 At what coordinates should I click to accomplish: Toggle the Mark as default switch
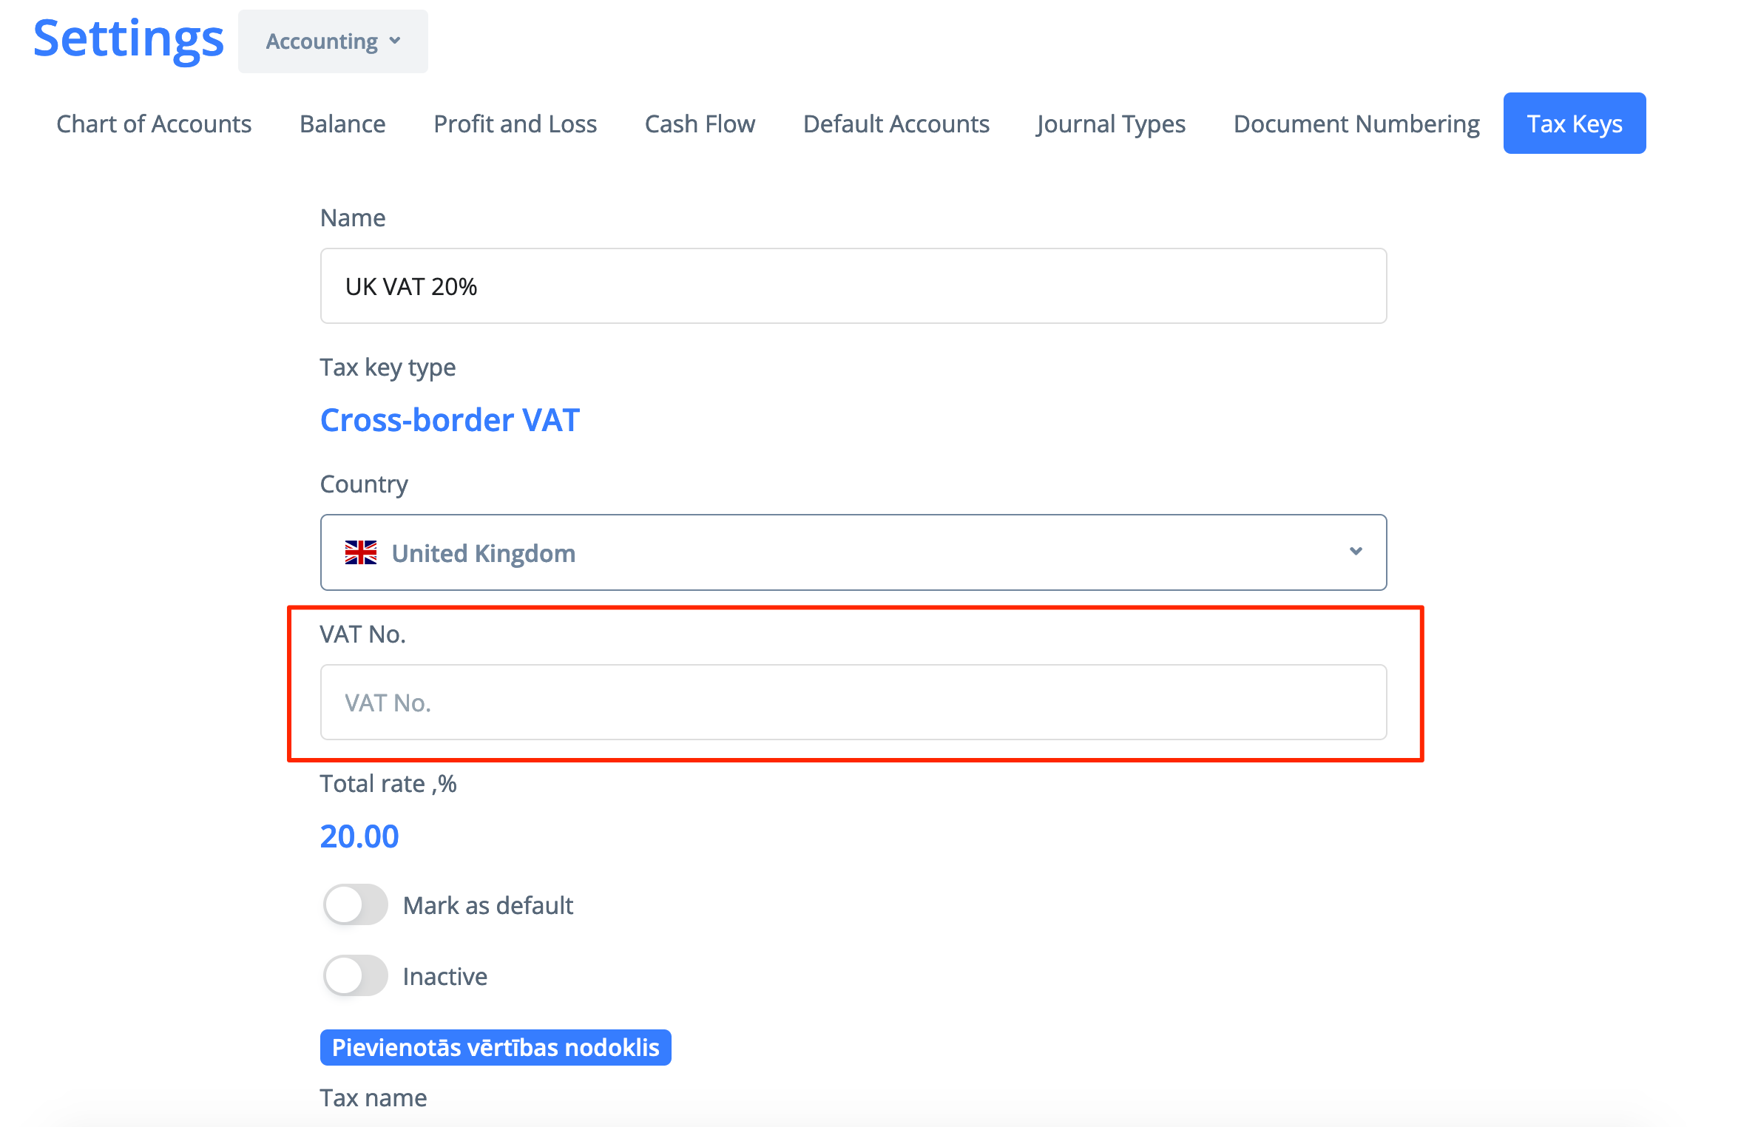click(x=355, y=904)
